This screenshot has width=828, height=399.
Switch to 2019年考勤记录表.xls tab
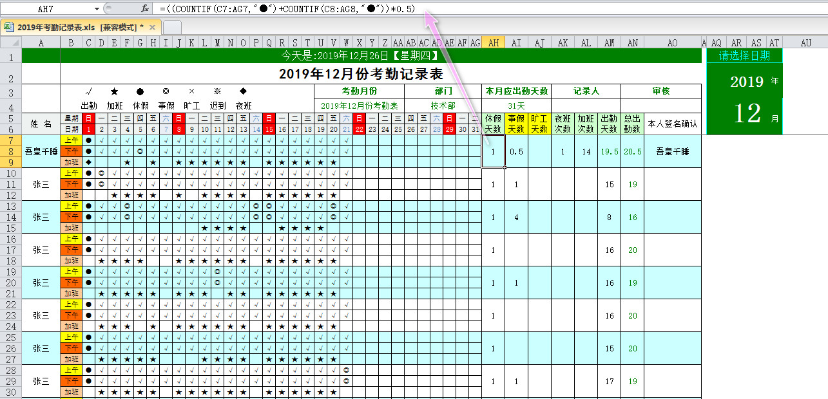[x=76, y=27]
